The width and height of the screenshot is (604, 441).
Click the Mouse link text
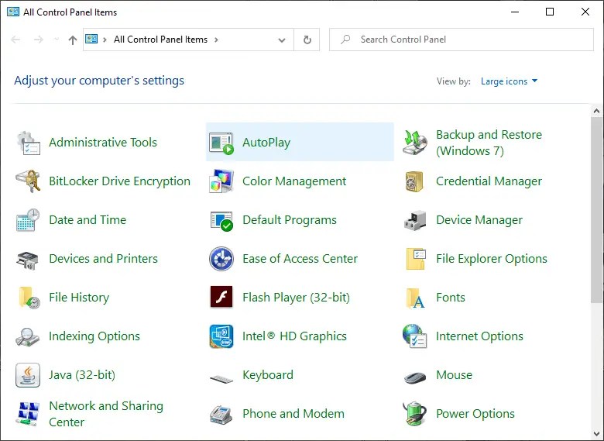(454, 374)
